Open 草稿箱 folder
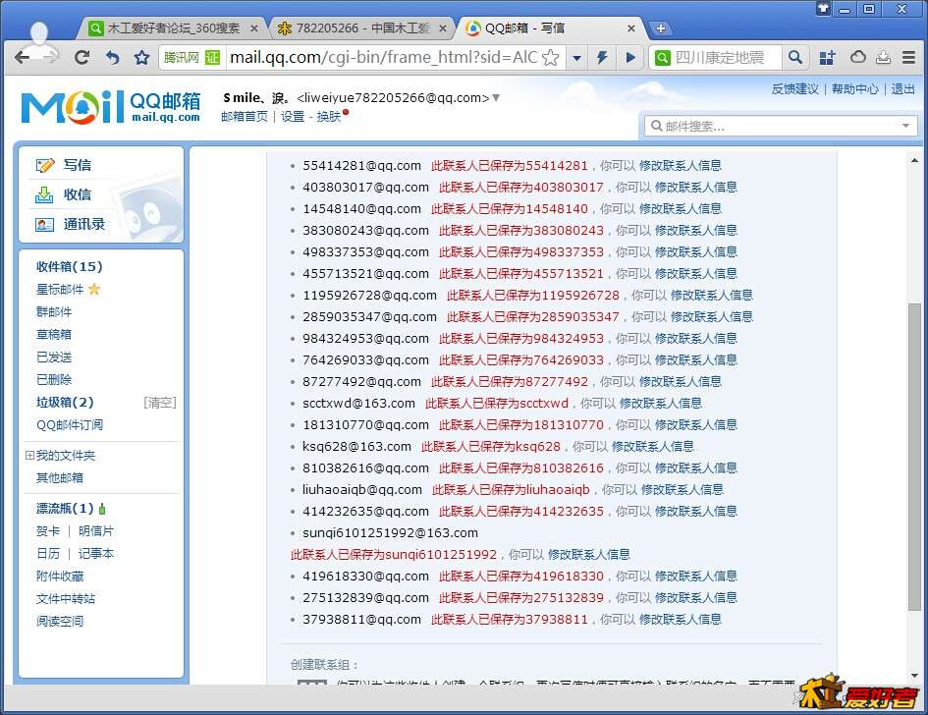The image size is (928, 715). click(54, 334)
